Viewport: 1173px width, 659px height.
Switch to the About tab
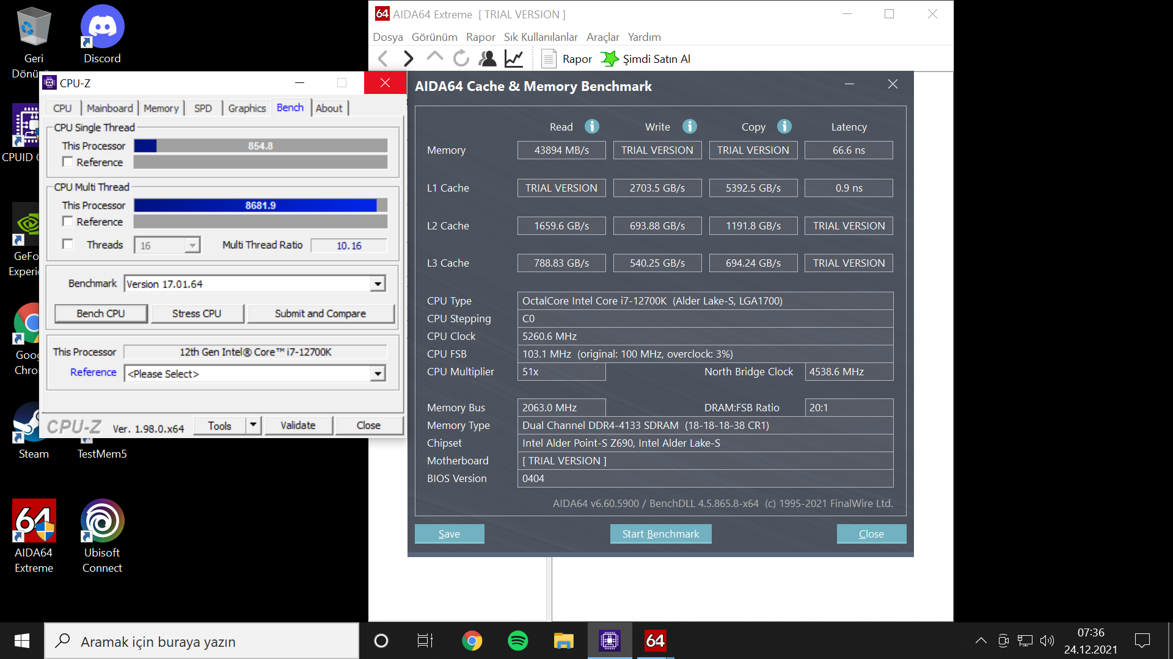point(329,108)
